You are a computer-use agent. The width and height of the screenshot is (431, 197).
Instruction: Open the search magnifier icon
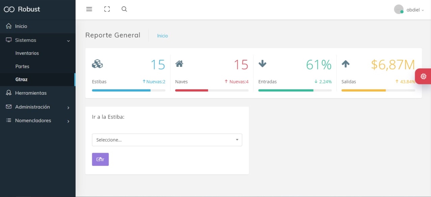124,9
